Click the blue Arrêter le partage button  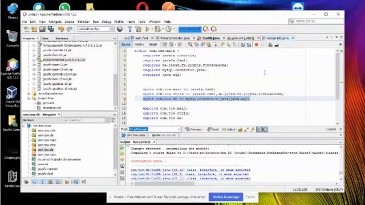[226, 197]
